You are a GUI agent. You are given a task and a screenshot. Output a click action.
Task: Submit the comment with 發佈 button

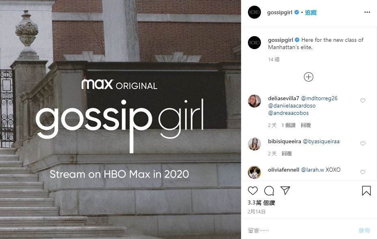[x=364, y=230]
